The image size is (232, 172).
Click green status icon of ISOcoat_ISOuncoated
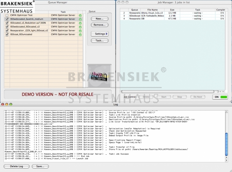80,35
